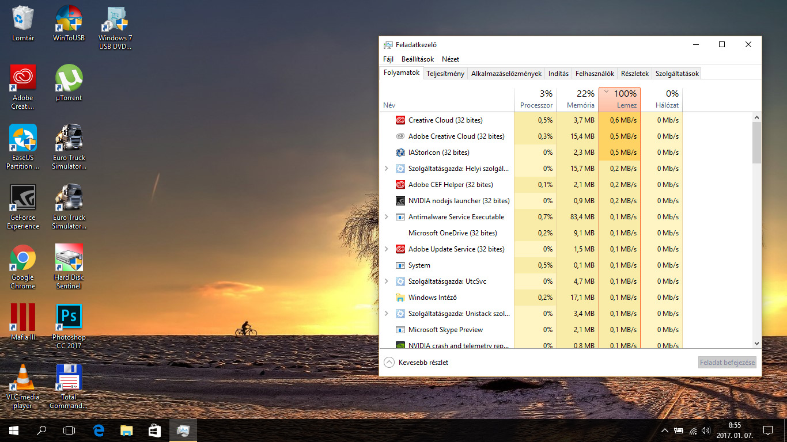Sort by the Lemez column header

(619, 100)
